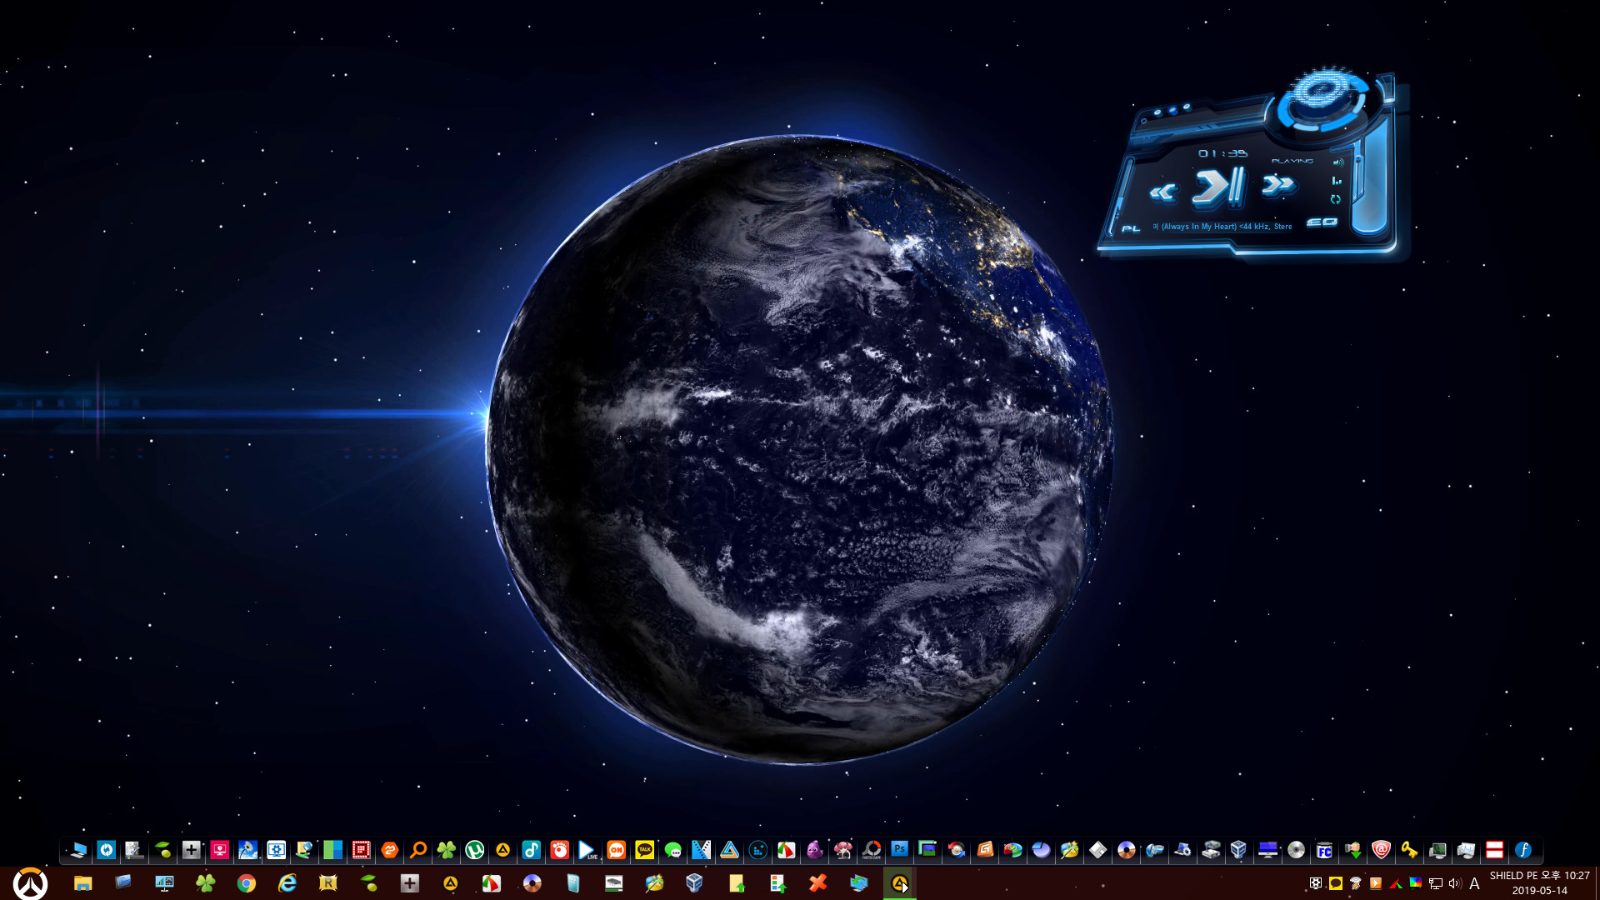1600x900 pixels.
Task: Open the red X app on the taskbar
Action: [818, 883]
